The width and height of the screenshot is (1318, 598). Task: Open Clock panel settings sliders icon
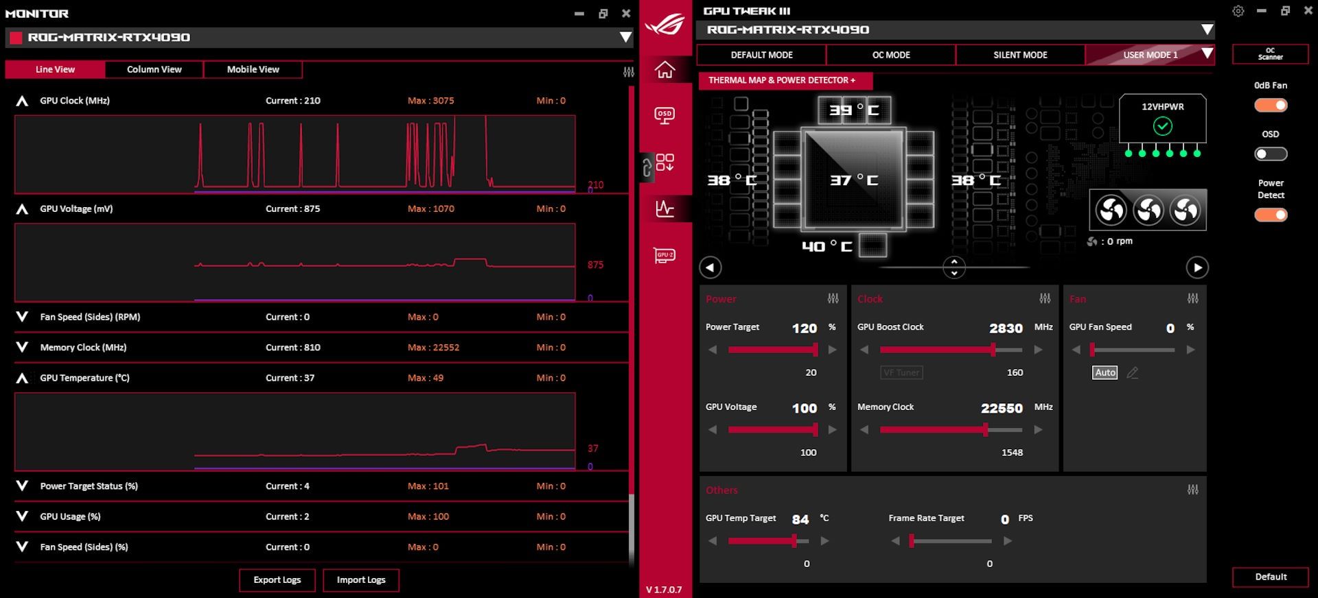[1045, 298]
